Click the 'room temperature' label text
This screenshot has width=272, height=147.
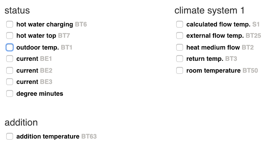click(213, 70)
